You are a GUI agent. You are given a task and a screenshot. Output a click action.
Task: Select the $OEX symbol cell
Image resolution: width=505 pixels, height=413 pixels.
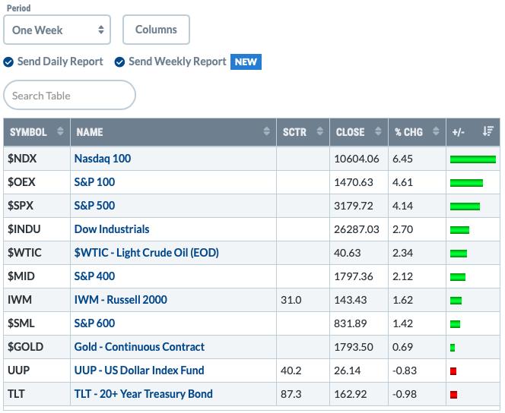[x=37, y=182]
